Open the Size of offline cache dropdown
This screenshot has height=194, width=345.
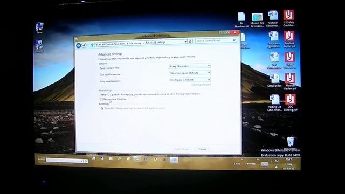[190, 73]
